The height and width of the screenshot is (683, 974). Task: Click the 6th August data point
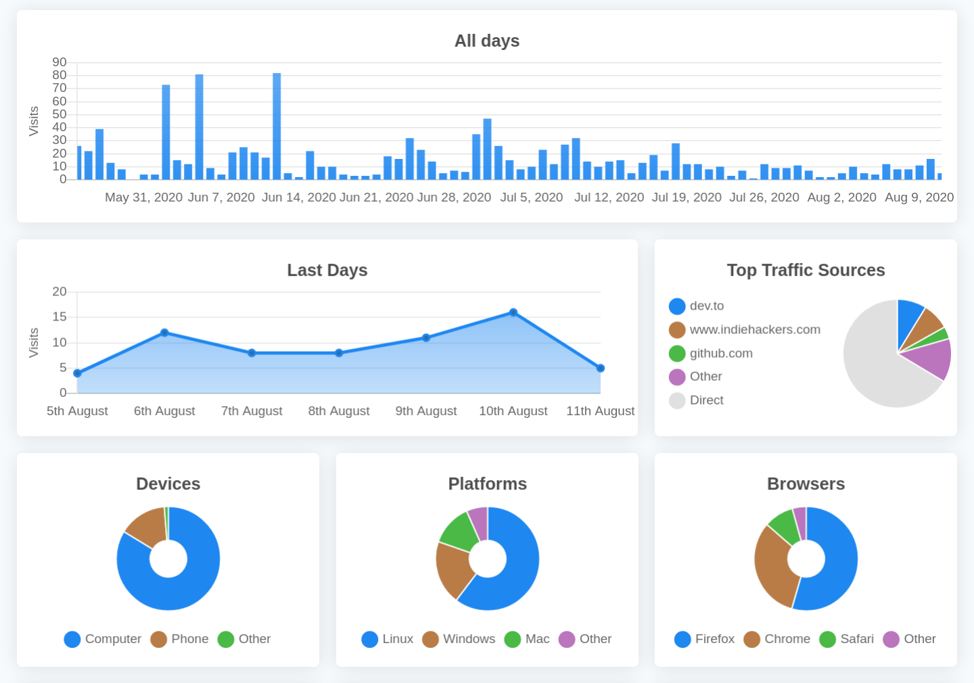pyautogui.click(x=164, y=333)
